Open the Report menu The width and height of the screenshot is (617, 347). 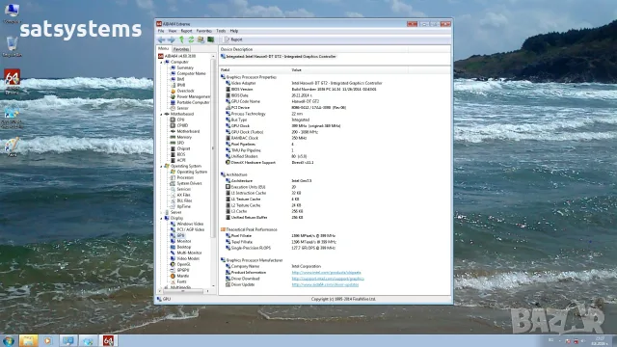(x=186, y=31)
